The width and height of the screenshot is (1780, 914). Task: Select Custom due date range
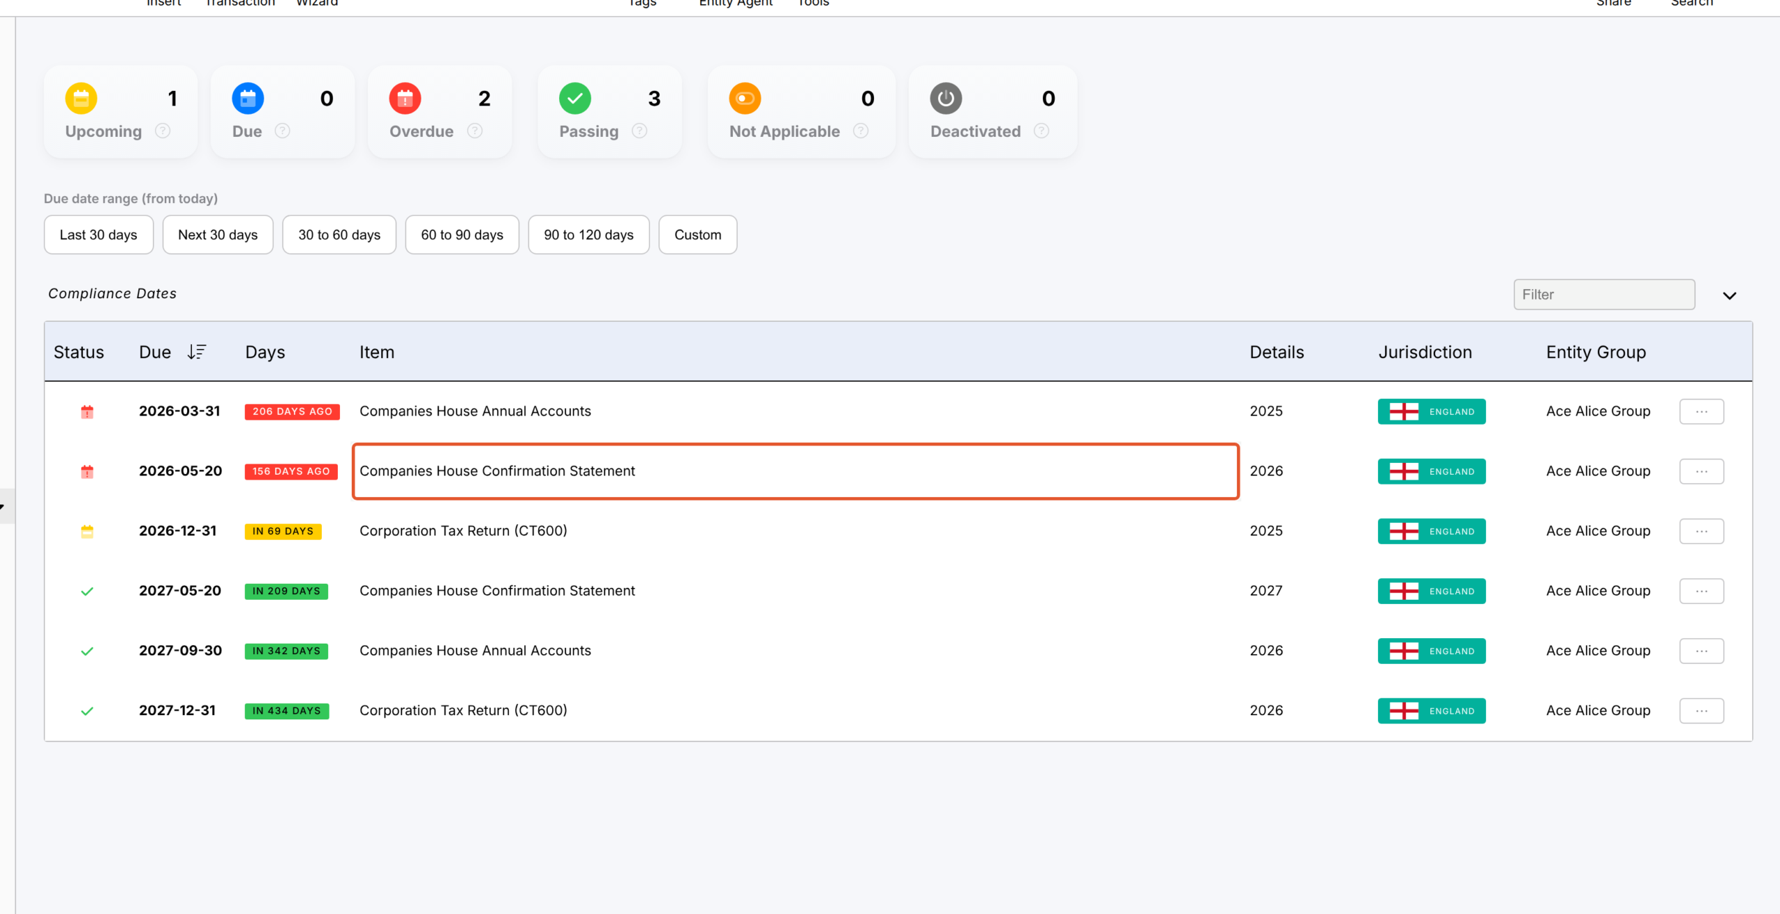[x=698, y=235]
